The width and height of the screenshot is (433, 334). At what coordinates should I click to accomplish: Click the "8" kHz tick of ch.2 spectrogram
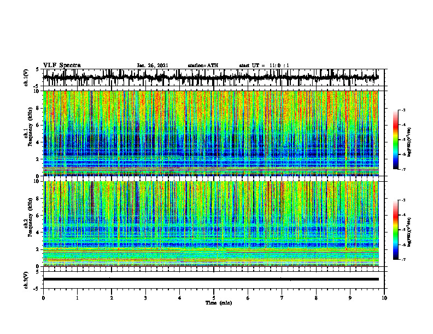(38, 199)
